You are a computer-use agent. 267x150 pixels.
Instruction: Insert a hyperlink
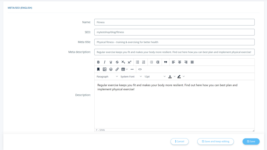click(x=117, y=69)
